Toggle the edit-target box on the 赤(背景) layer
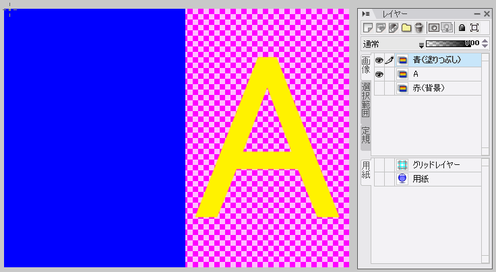This screenshot has height=272, width=496. tap(390, 88)
